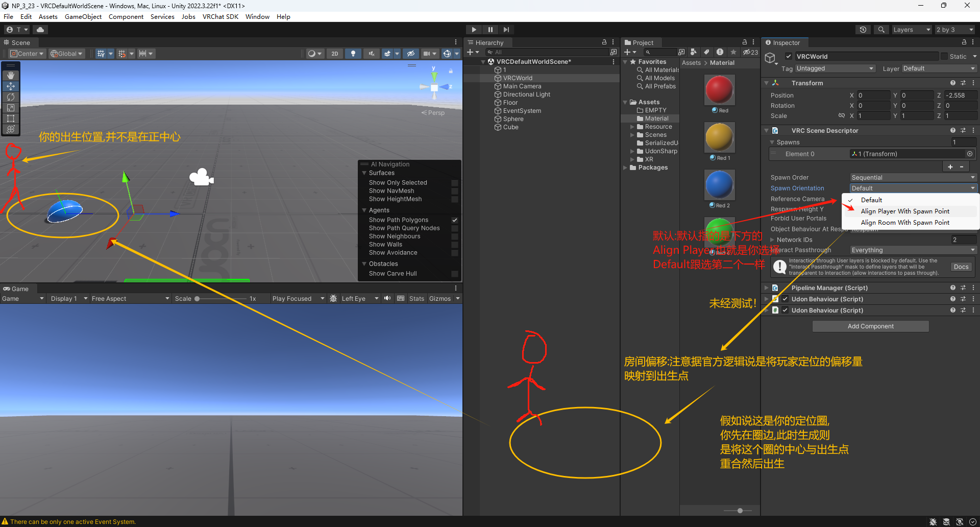Add a spawn element with plus button
980x527 pixels.
950,167
